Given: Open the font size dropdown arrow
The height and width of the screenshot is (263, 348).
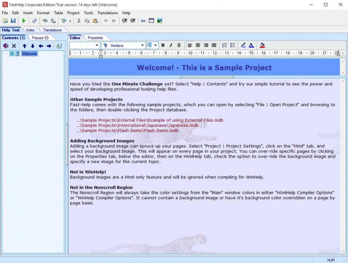Looking at the screenshot, I should 155,45.
